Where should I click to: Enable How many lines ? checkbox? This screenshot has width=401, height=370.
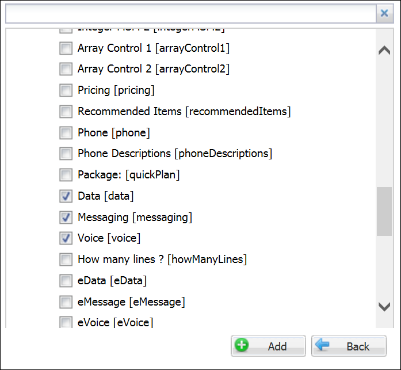click(x=66, y=260)
